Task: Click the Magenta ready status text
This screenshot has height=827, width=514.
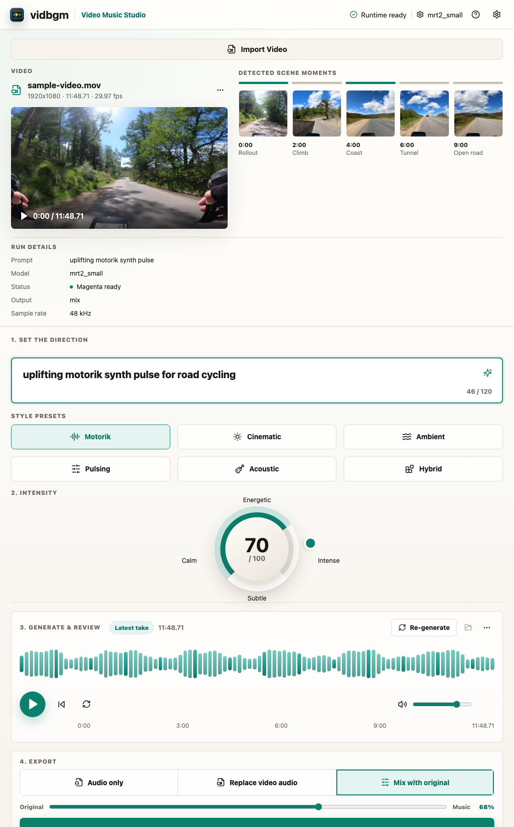Action: pos(99,287)
